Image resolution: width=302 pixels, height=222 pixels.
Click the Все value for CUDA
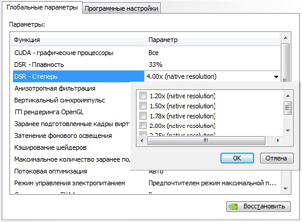tap(154, 53)
